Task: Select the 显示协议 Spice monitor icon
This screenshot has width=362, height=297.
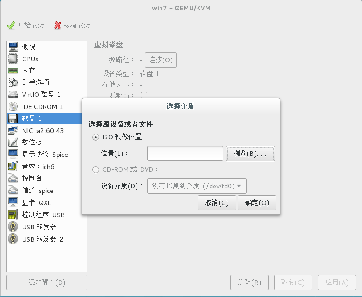Action: coord(13,154)
